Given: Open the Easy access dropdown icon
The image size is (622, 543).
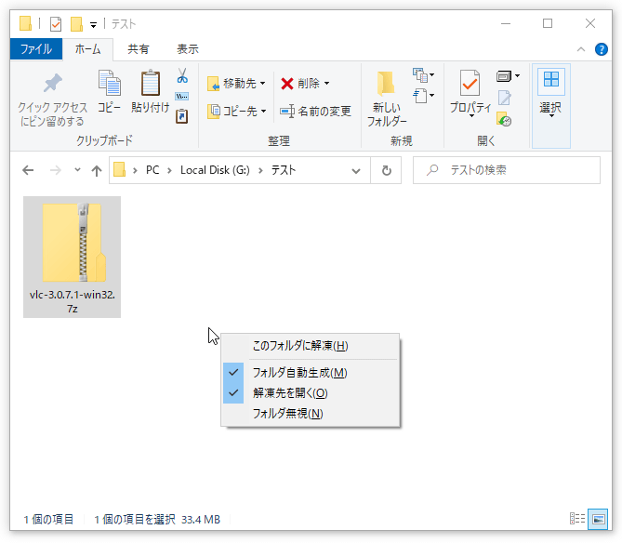Looking at the screenshot, I should (423, 96).
